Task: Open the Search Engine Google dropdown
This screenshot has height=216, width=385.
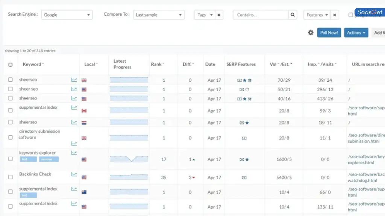Action: click(67, 15)
